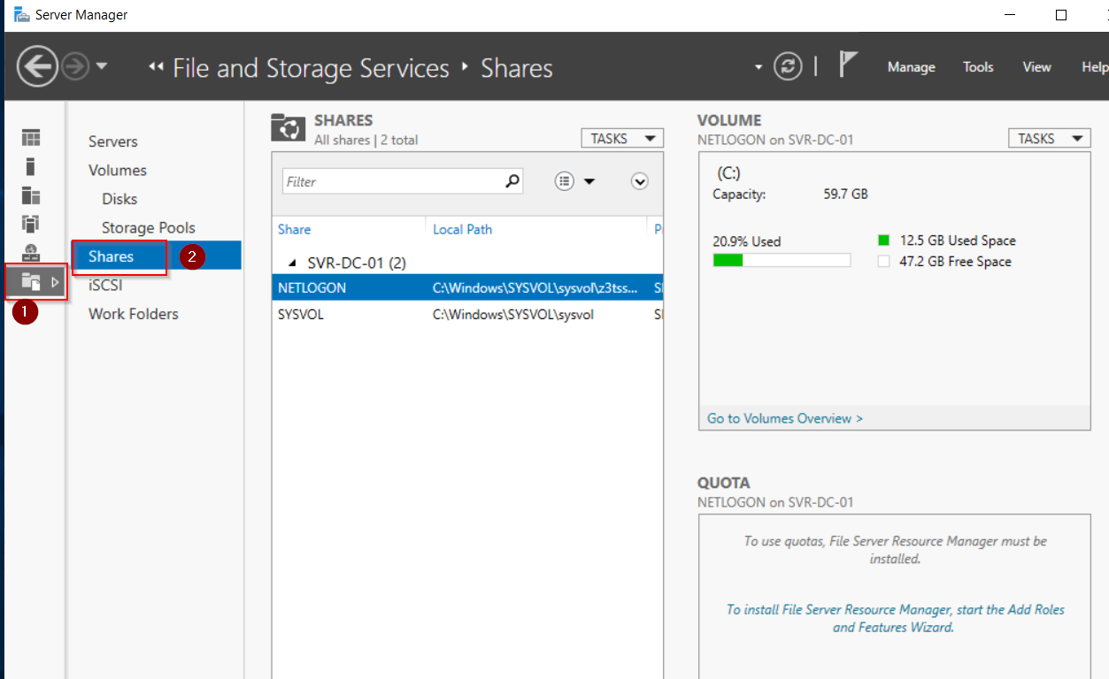
Task: Open the Tools menu
Action: pyautogui.click(x=978, y=67)
